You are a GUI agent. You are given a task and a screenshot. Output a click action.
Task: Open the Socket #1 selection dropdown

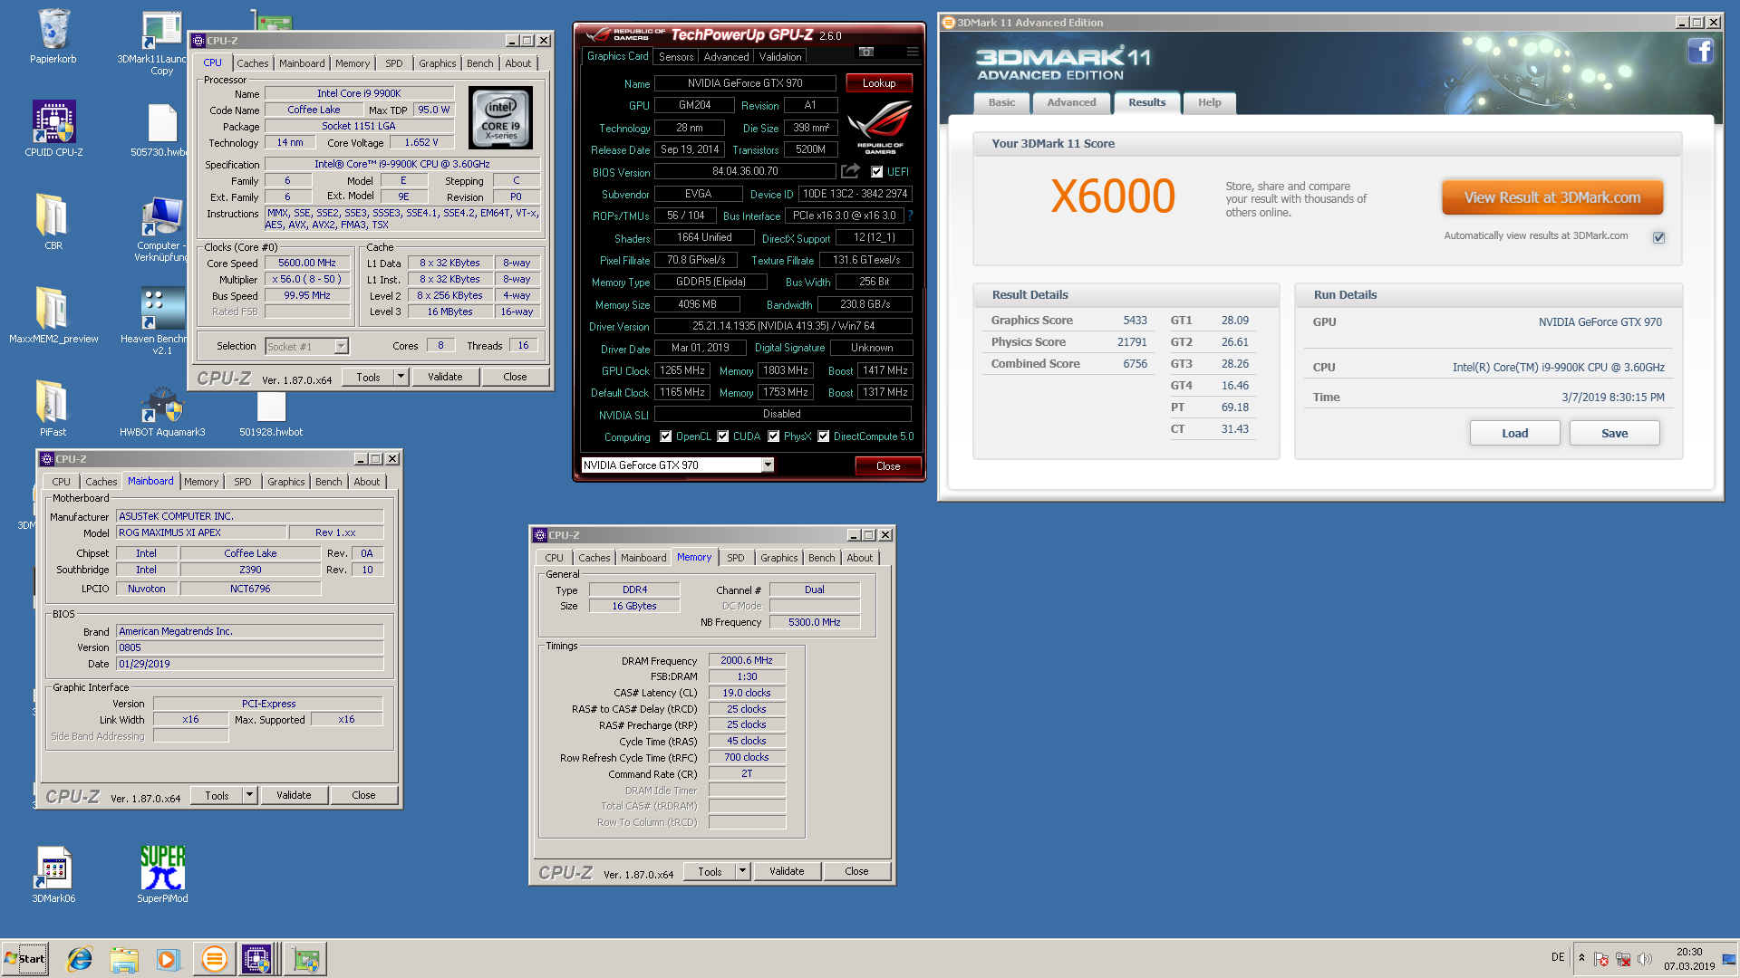click(x=341, y=347)
